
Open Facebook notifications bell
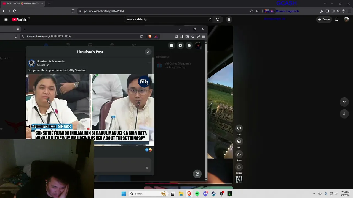click(189, 46)
